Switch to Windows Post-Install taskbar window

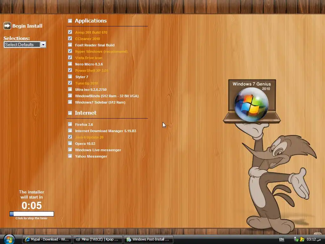(149, 239)
